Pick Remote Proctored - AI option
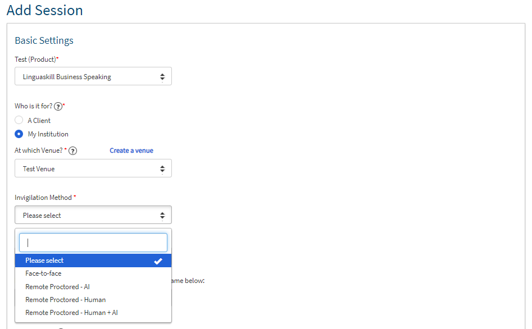 pos(93,286)
